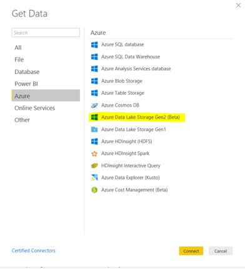Click the Azure SQL database icon

point(94,45)
